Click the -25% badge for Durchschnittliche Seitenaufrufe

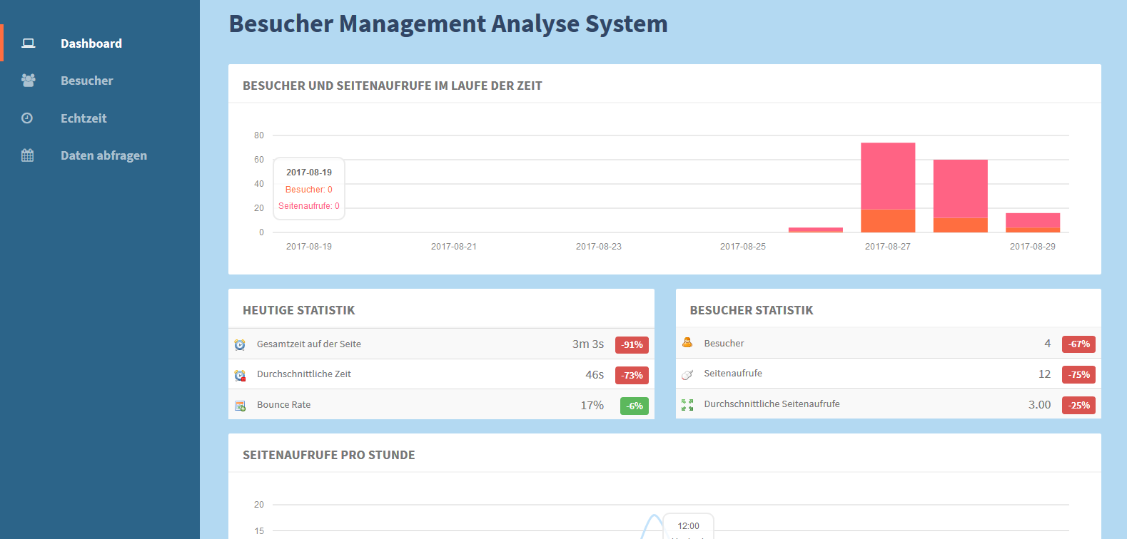pos(1079,405)
